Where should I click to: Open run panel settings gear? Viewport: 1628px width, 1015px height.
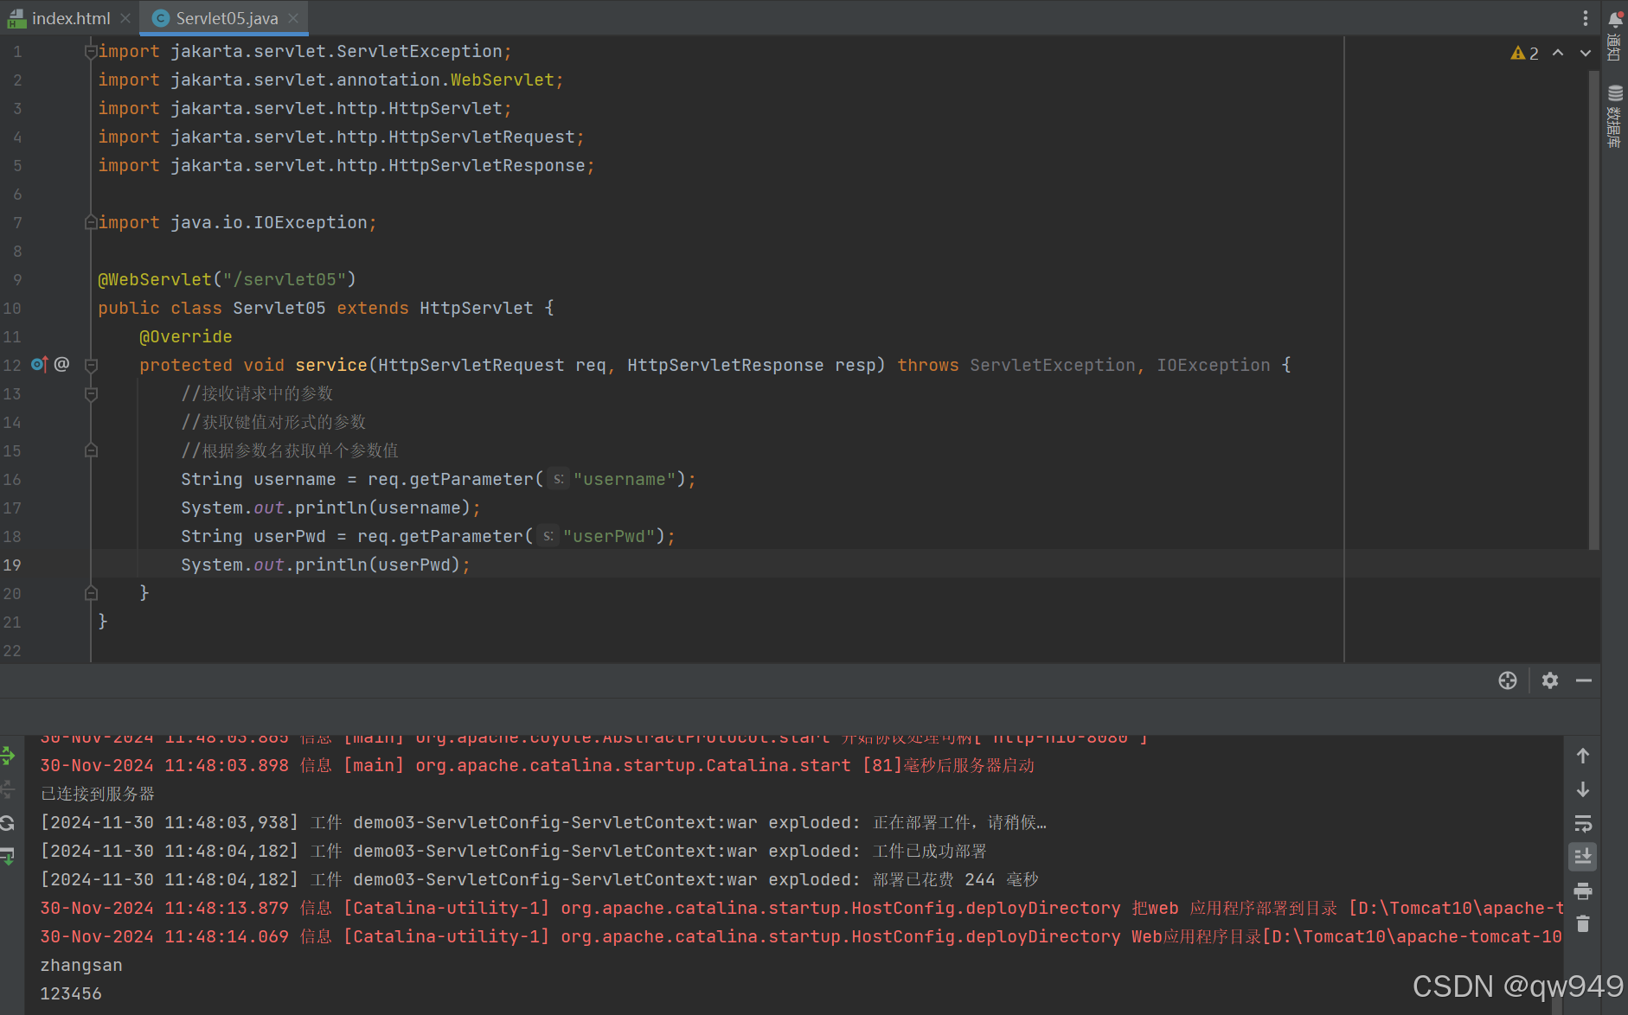coord(1550,680)
